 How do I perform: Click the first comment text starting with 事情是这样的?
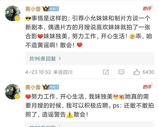[89, 32]
